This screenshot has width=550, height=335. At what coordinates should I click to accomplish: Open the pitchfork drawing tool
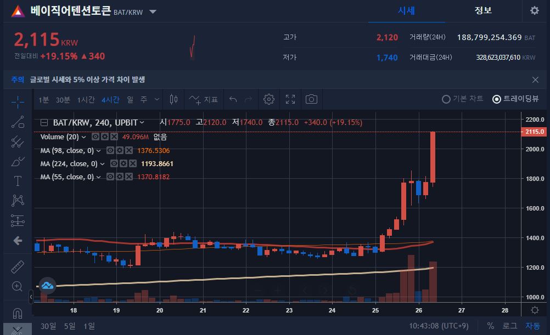pyautogui.click(x=18, y=142)
